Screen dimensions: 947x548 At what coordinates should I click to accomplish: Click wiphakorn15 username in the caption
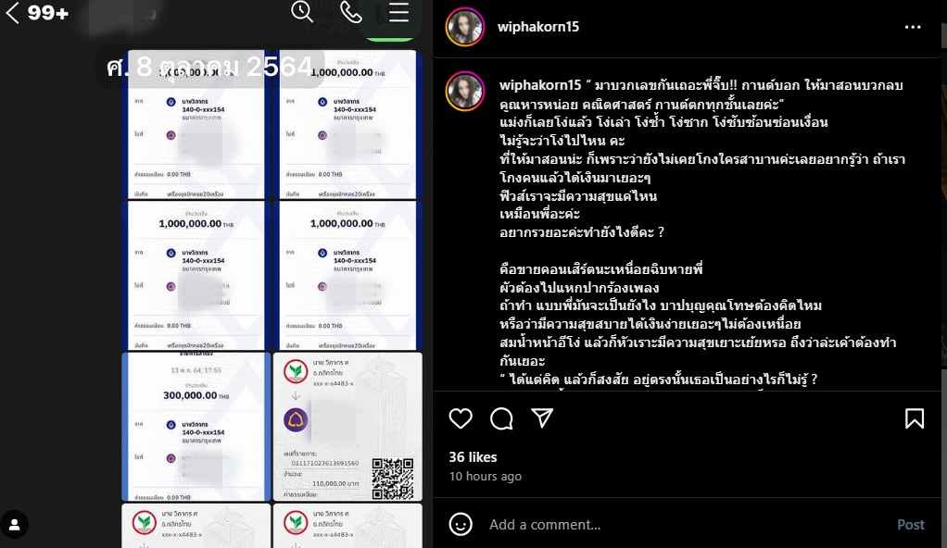pos(540,85)
